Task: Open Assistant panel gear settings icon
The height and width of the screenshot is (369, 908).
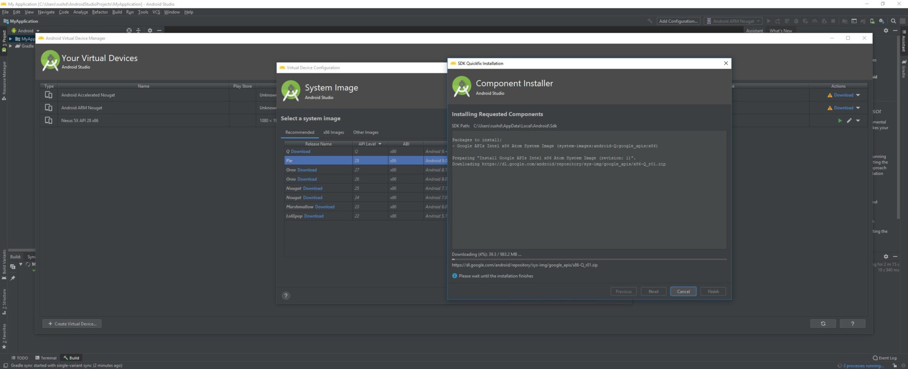Action: tap(886, 30)
